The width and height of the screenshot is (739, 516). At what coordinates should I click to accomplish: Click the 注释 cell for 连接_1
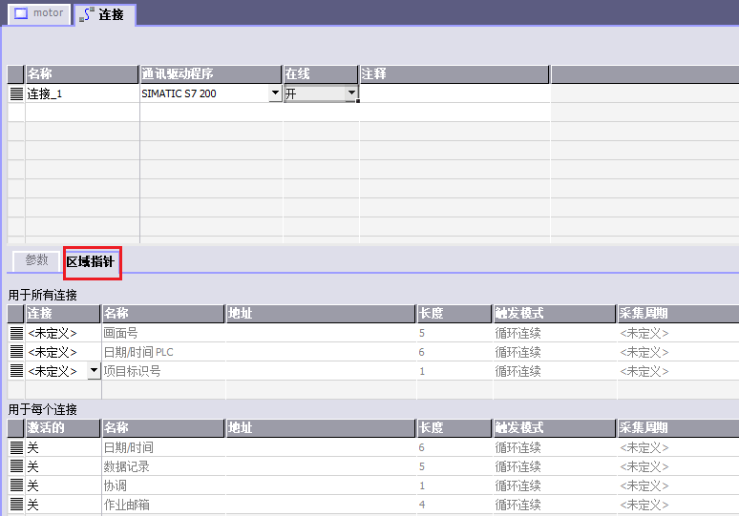[454, 93]
